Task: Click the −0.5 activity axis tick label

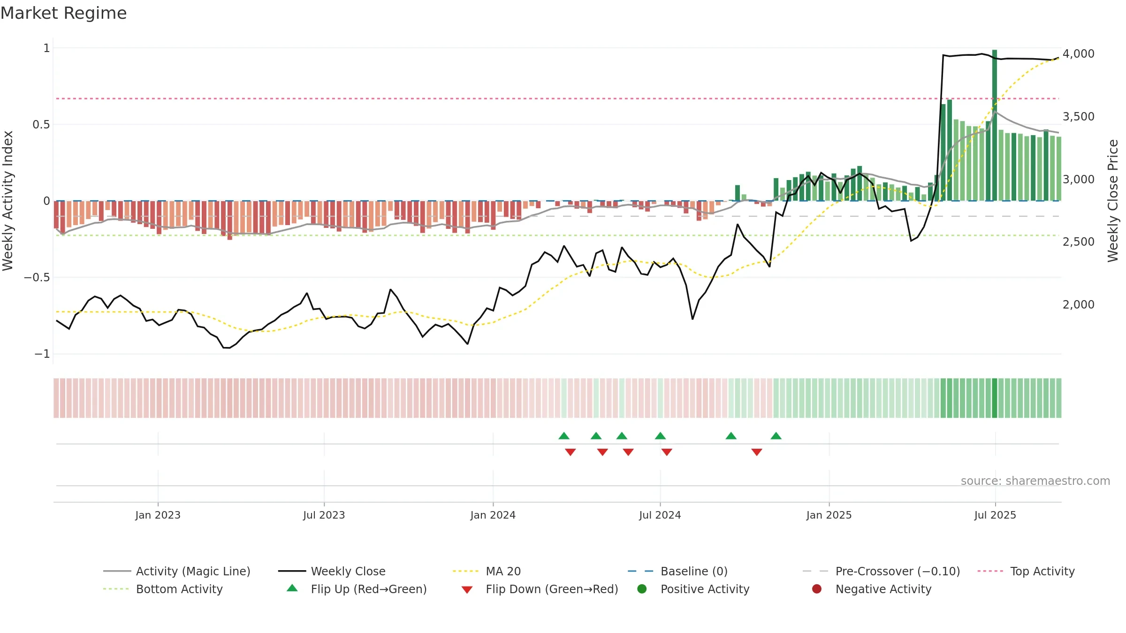Action: (37, 278)
